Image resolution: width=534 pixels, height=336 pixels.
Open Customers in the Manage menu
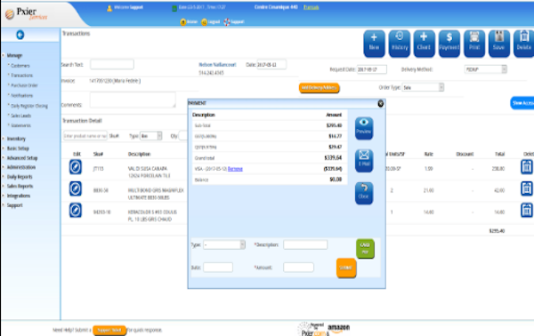click(20, 65)
